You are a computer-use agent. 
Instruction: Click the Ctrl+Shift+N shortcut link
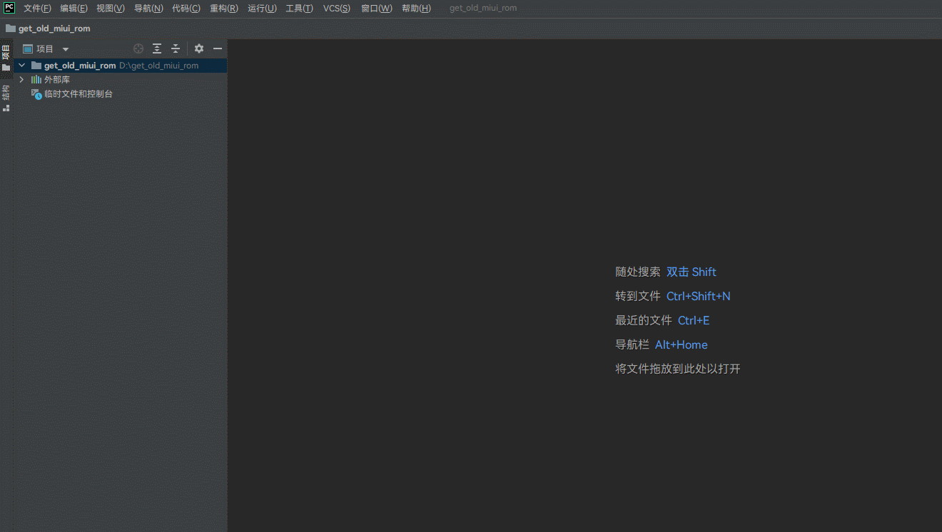(698, 296)
